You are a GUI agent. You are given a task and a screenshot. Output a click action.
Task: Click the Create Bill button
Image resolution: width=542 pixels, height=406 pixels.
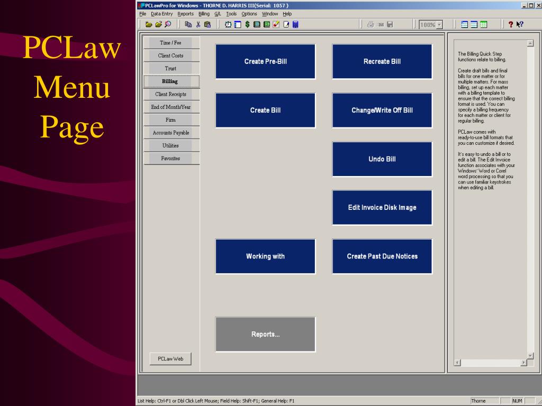pos(266,110)
